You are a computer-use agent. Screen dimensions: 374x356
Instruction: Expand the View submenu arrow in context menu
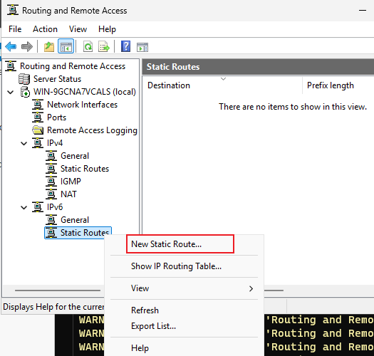point(251,289)
